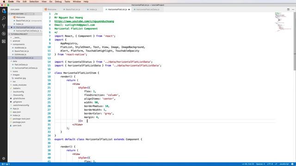Open the Source Control view
Image resolution: width=296 pixels, height=166 pixels.
click(x=4, y=26)
